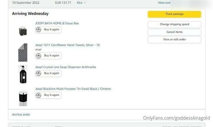
Task: Open Blackline Multi-Purpose Tin product link
Action: click(x=73, y=89)
